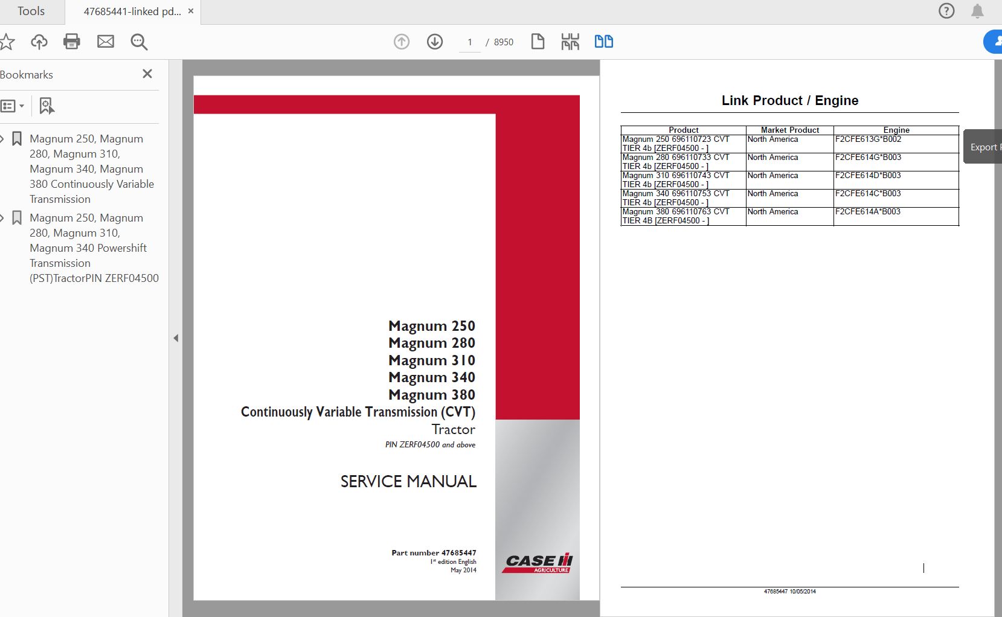Expand the Powershift Transmission bookmark
The height and width of the screenshot is (617, 1002).
pos(2,218)
